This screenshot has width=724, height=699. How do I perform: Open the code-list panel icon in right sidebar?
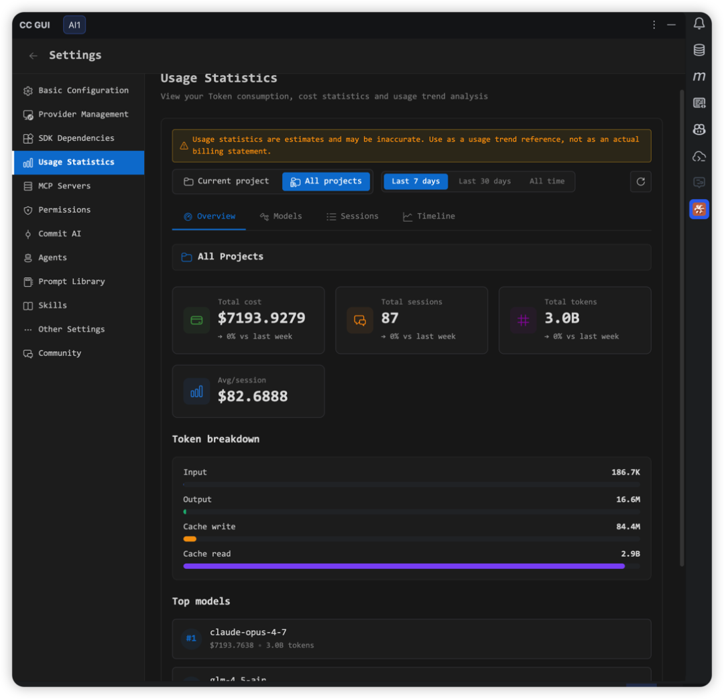point(699,103)
